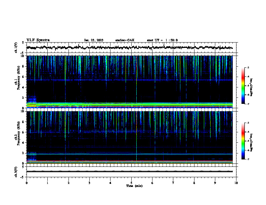The image size is (266, 205).
Task: Click the ch.1(V) axis label
Action: (x=16, y=48)
